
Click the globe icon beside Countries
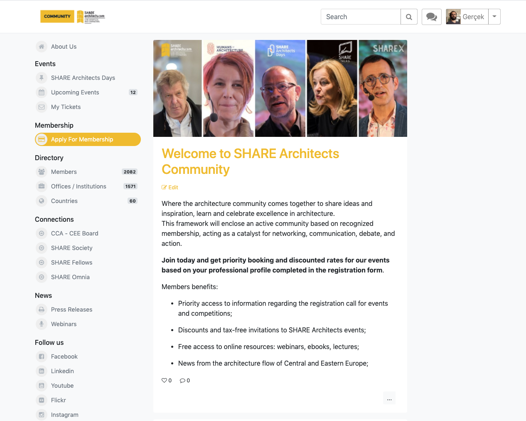[42, 201]
